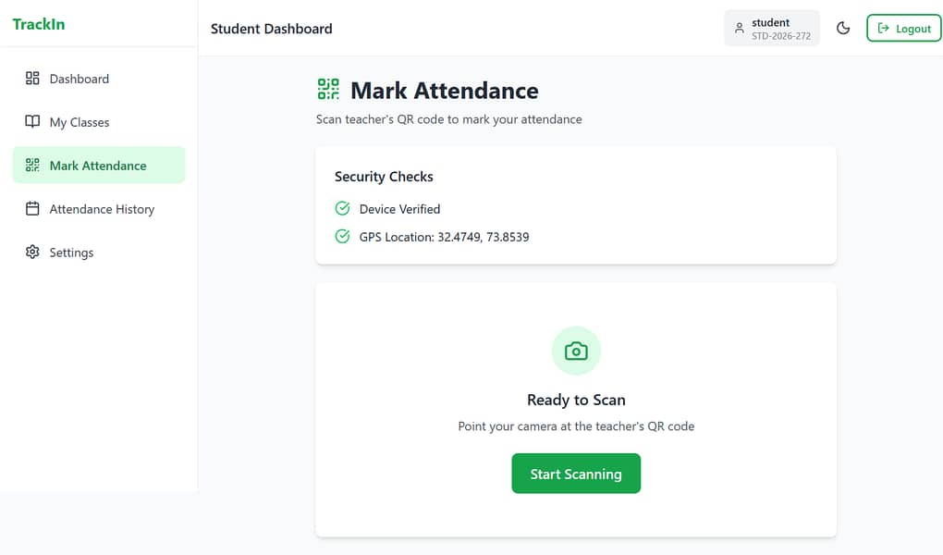The height and width of the screenshot is (555, 943).
Task: Click the Dashboard grid icon in sidebar
Action: [x=32, y=79]
